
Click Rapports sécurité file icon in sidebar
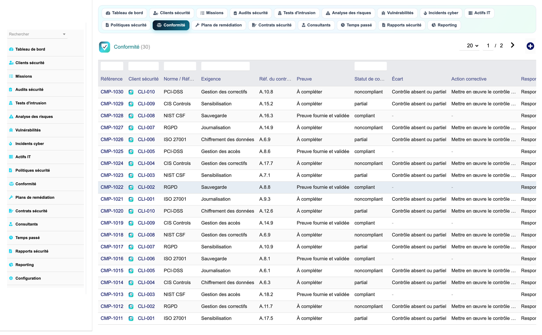coord(11,251)
